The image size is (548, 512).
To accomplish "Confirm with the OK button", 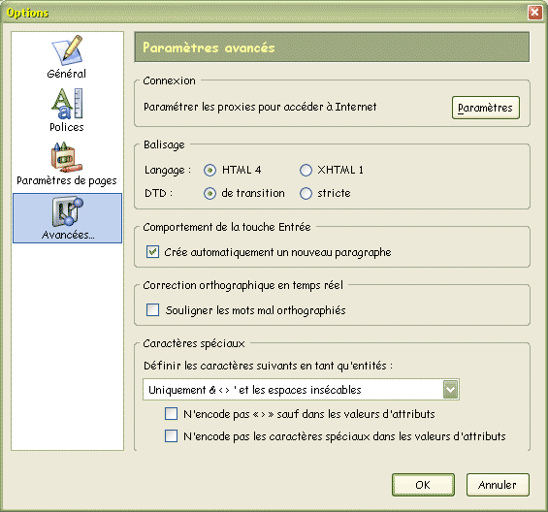I will [x=423, y=485].
